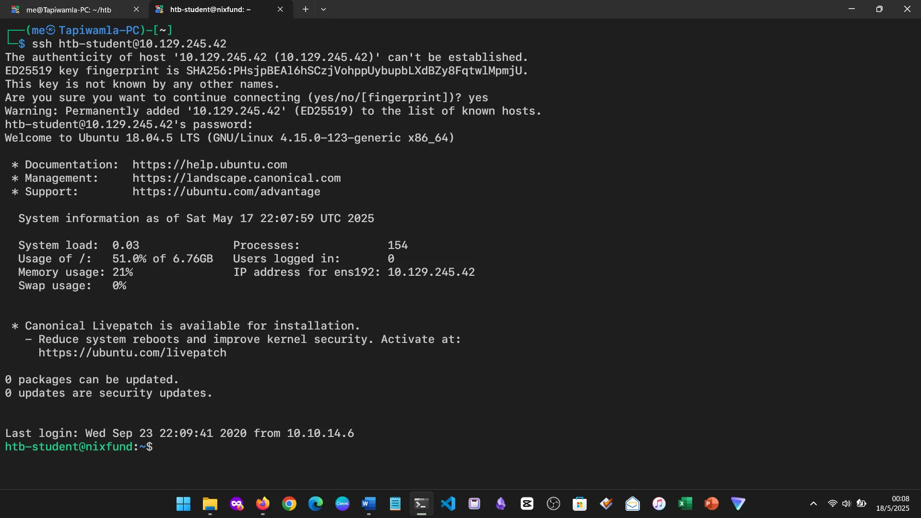The height and width of the screenshot is (518, 921).
Task: Open Microsoft Edge
Action: [x=316, y=504]
